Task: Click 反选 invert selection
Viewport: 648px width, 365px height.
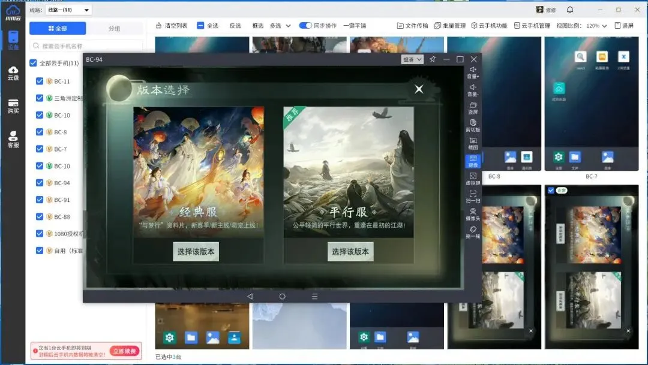Action: coord(235,26)
